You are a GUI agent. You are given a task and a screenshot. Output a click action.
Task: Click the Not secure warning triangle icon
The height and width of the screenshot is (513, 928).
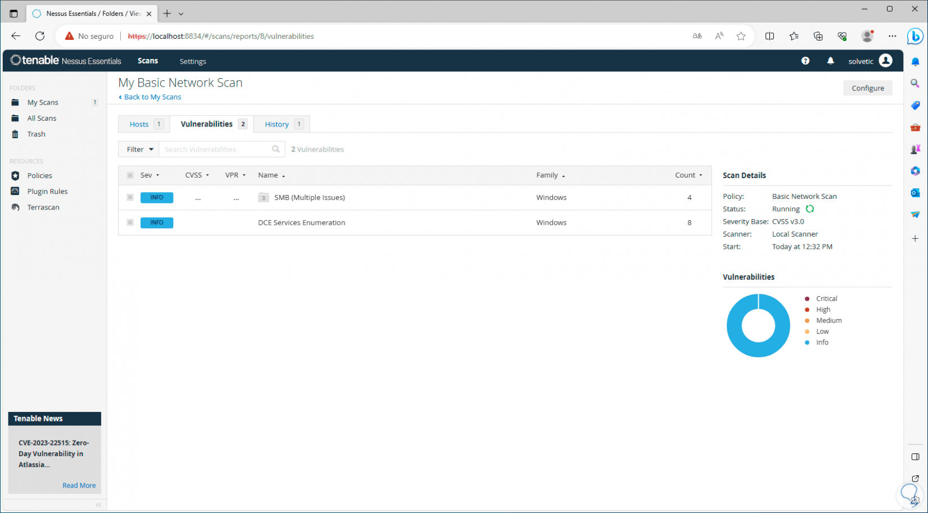tap(69, 36)
